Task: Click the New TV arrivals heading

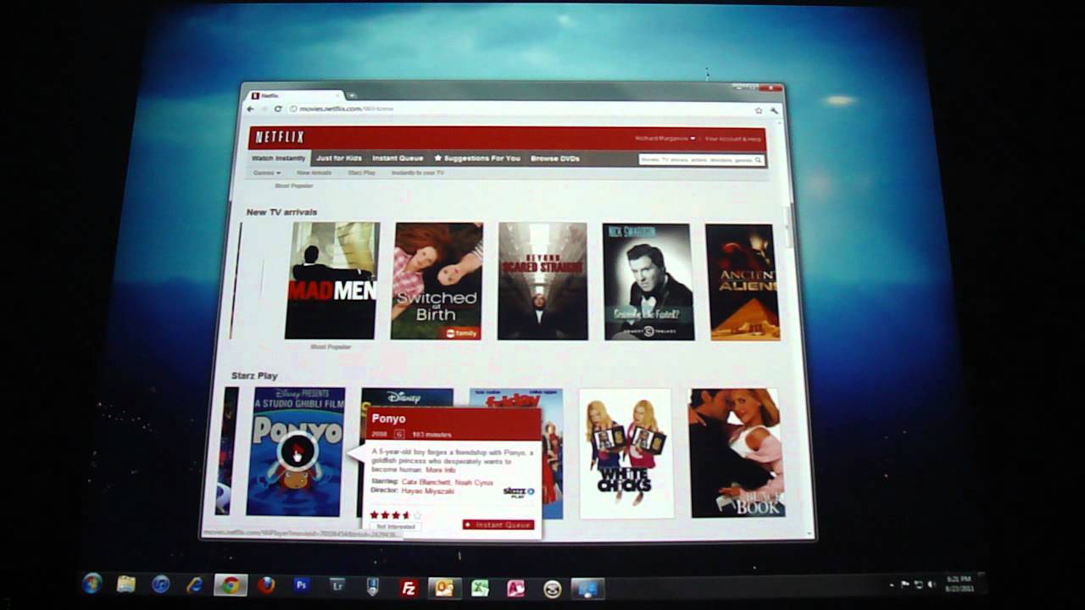Action: click(x=281, y=212)
